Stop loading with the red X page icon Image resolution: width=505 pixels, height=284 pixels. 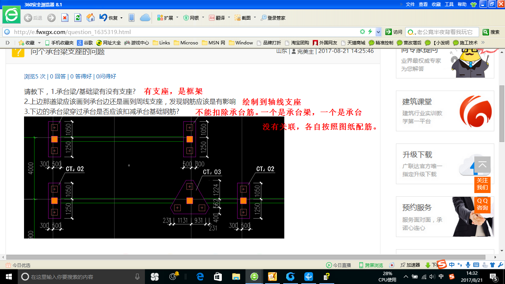click(x=65, y=18)
